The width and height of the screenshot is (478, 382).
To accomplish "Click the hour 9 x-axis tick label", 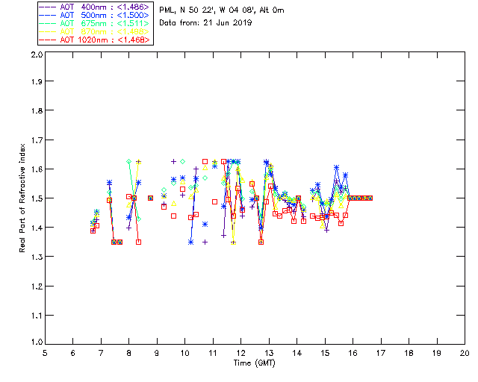I will [157, 353].
